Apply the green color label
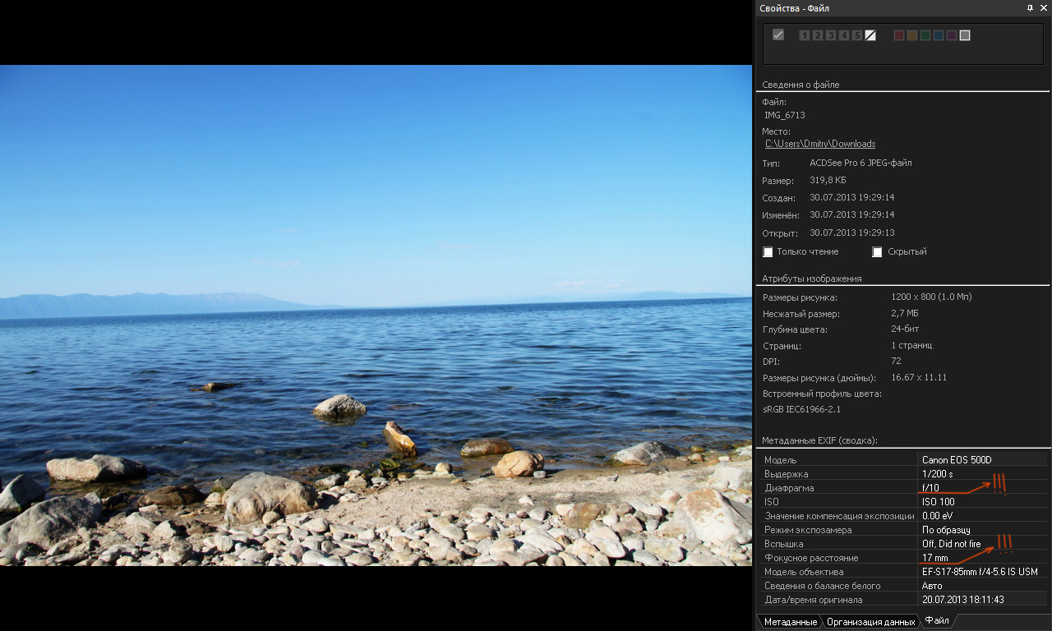The width and height of the screenshot is (1052, 631). pyautogui.click(x=925, y=35)
